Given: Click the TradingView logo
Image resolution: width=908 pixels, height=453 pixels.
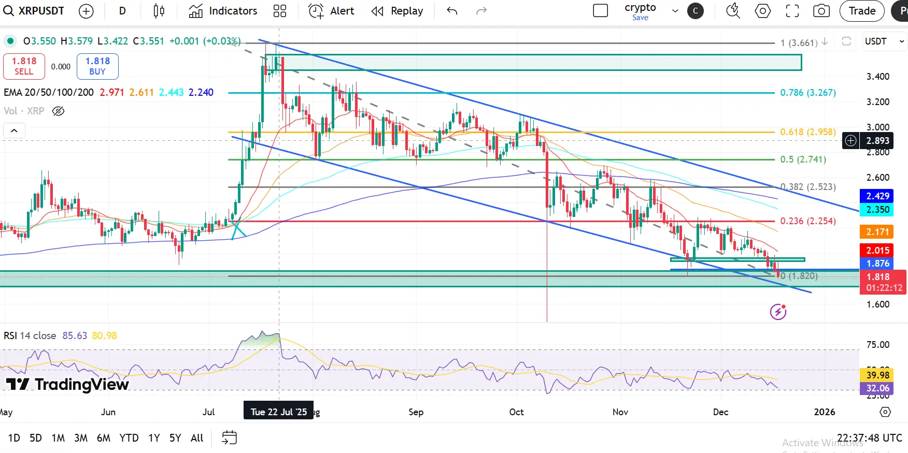Looking at the screenshot, I should [x=67, y=384].
